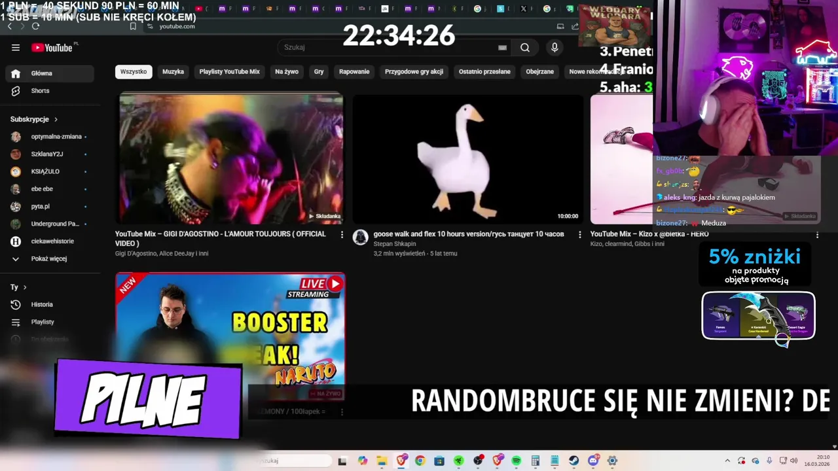Open the YouTube hamburger guide menu

click(16, 47)
